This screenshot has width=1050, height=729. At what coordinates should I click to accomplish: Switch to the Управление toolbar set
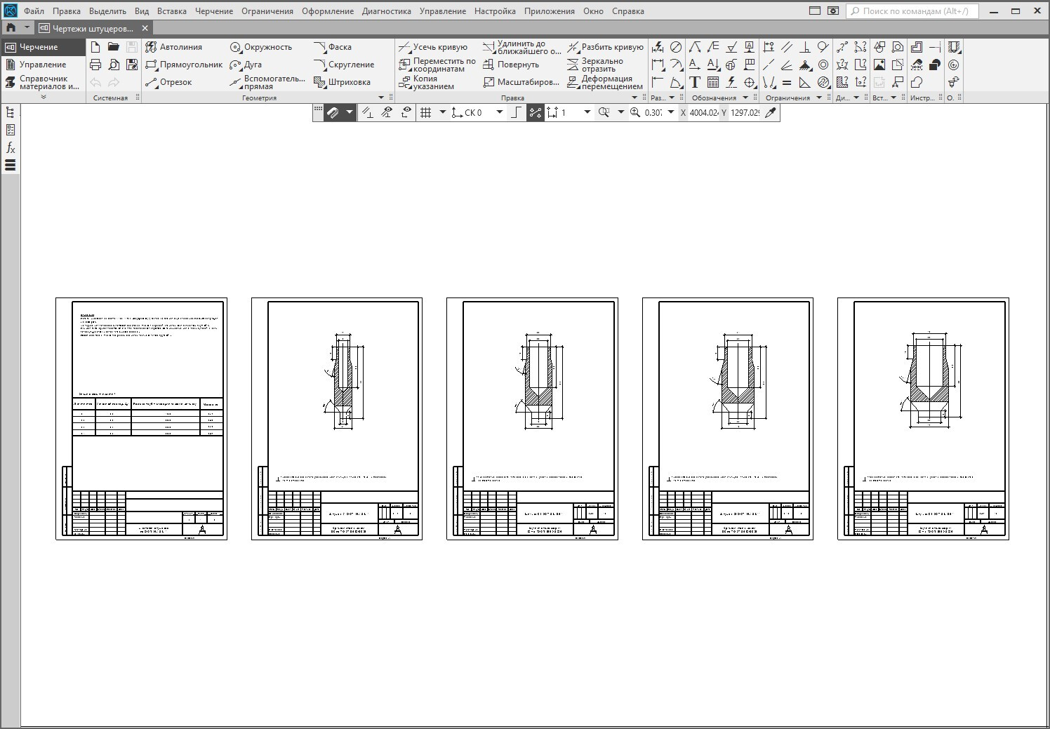click(x=42, y=65)
